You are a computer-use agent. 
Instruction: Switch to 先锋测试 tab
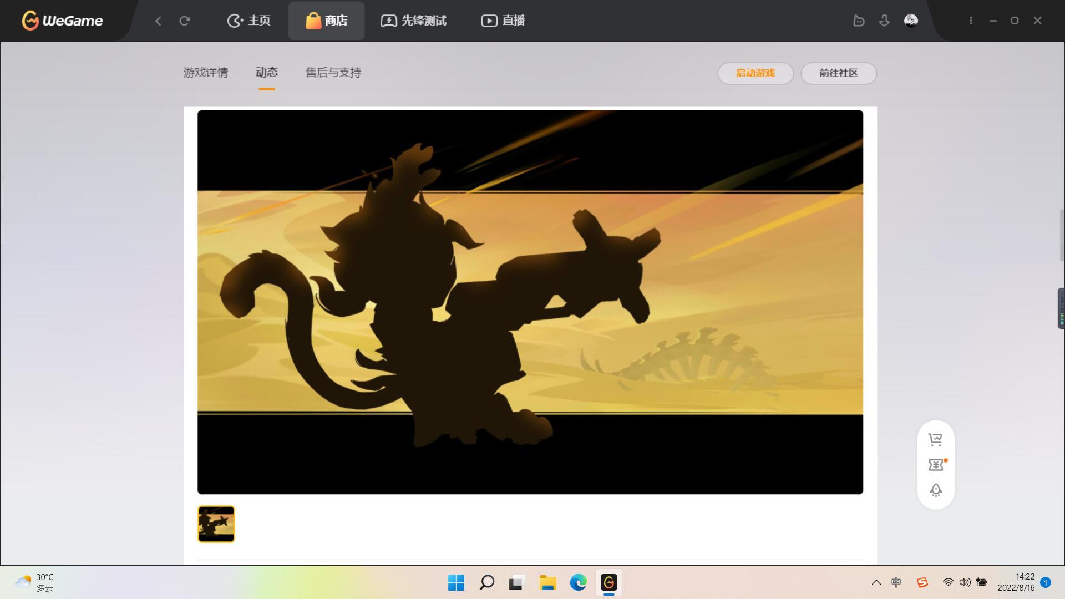tap(414, 21)
